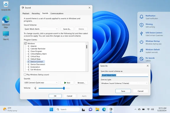170x113 pixels.
Task: Switch to the Playback tab
Action: [26, 14]
